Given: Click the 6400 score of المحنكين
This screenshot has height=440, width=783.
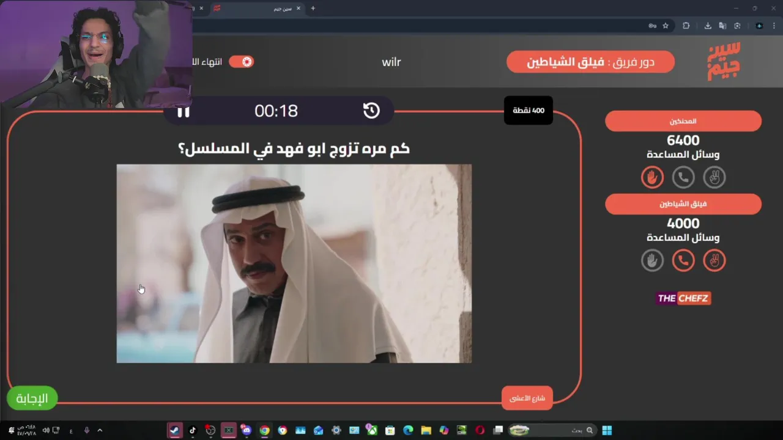Looking at the screenshot, I should (683, 141).
